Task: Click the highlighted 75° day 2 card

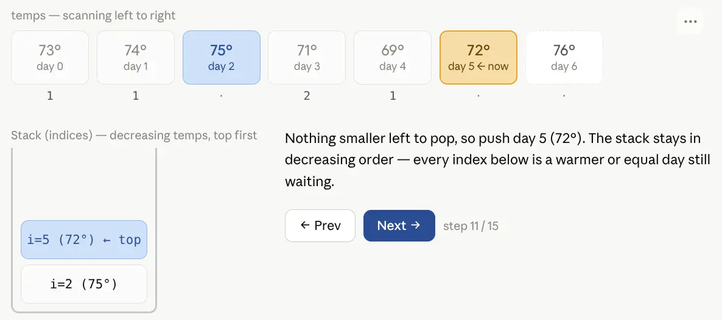Action: point(222,58)
